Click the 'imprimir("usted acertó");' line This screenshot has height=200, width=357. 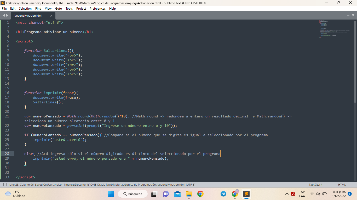60,140
